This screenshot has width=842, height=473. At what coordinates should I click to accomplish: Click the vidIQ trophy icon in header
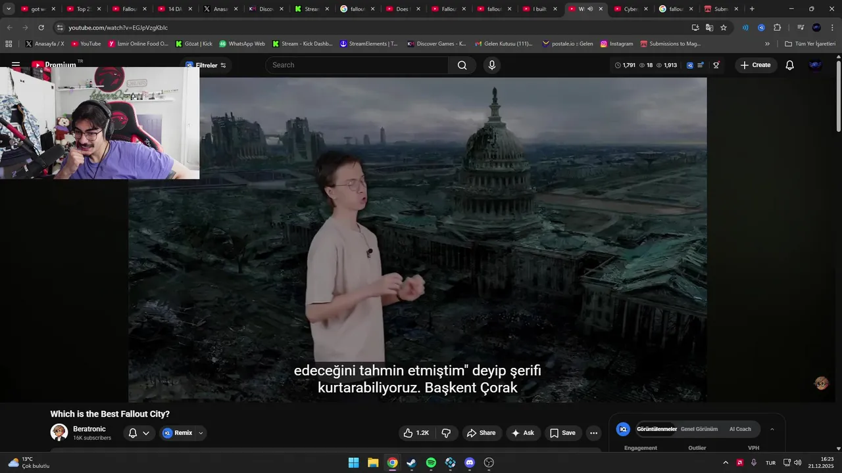click(x=716, y=65)
